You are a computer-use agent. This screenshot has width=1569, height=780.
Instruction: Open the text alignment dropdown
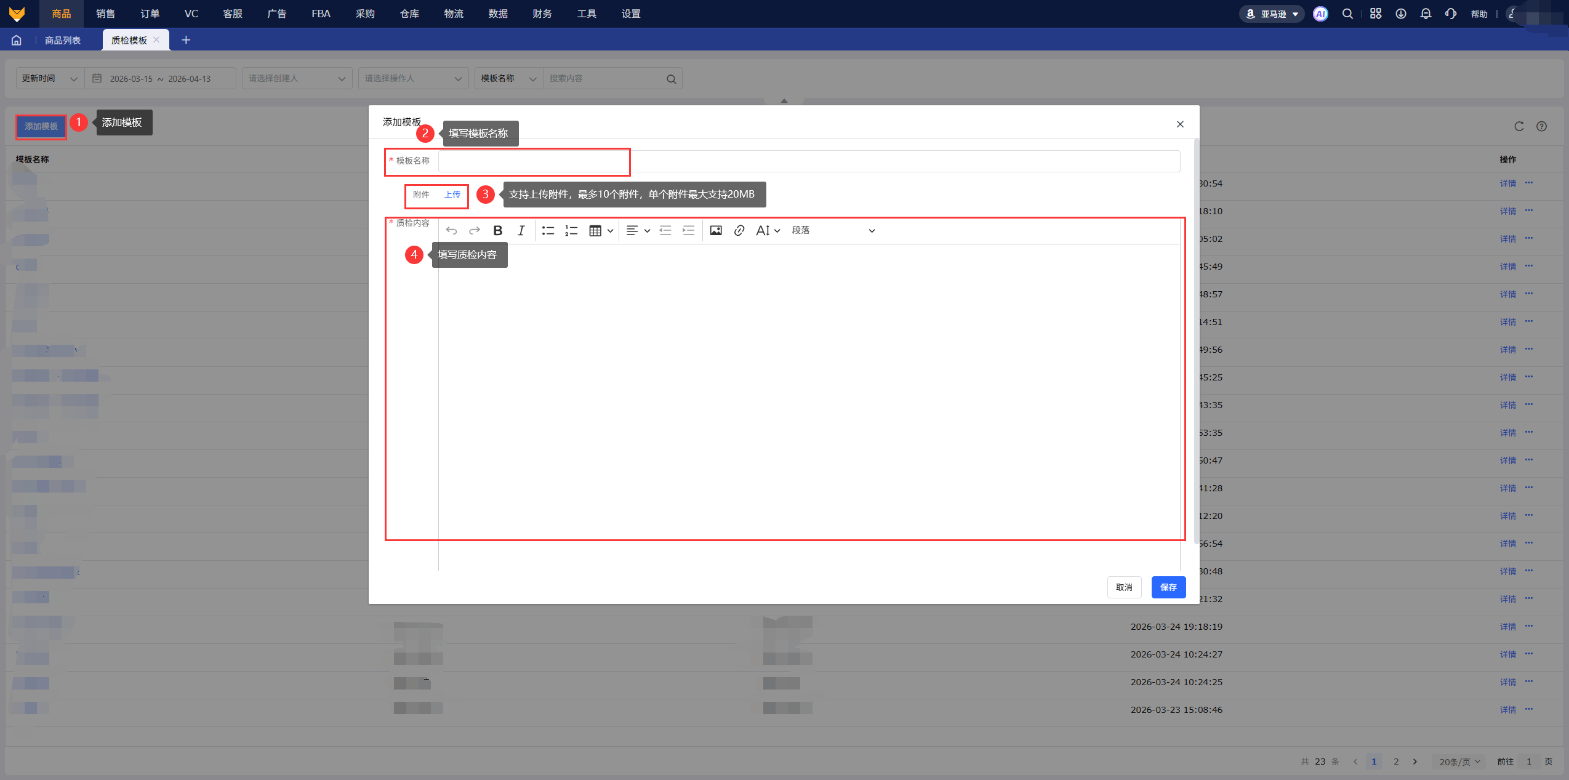tap(638, 230)
